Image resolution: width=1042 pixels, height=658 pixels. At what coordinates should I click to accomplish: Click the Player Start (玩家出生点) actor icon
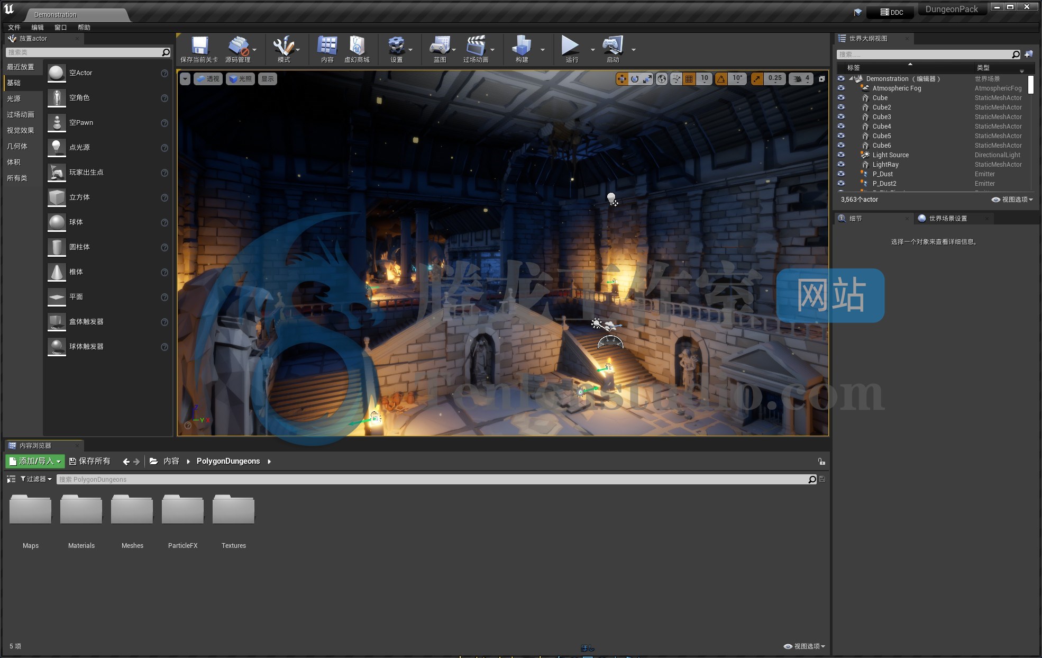point(57,173)
